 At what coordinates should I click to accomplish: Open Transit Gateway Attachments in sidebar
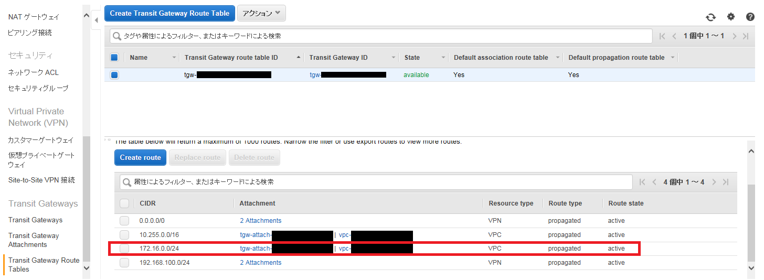click(34, 240)
